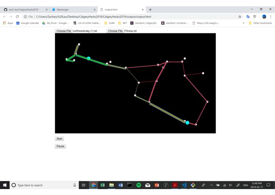Image resolution: width=275 pixels, height=195 pixels.
Task: Open the Chrome three-dot menu
Action: [271, 17]
